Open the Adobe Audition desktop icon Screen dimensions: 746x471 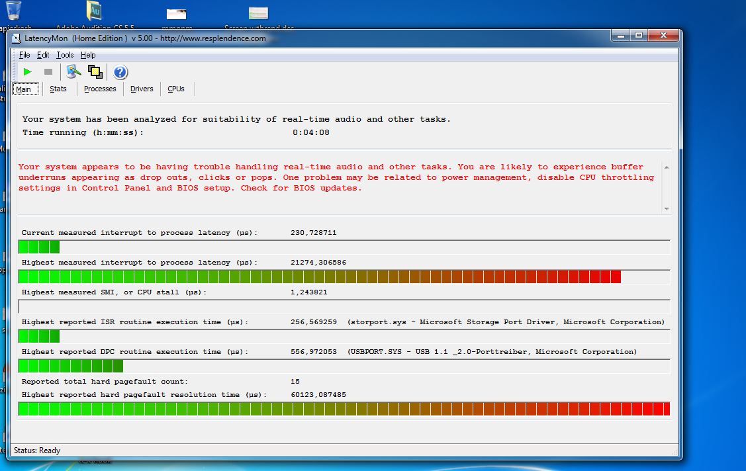click(95, 12)
